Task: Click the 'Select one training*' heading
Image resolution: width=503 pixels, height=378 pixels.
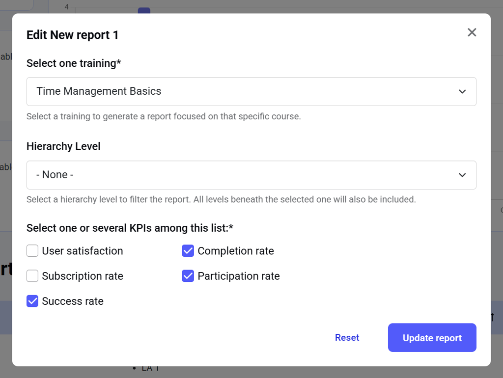Action: click(74, 63)
